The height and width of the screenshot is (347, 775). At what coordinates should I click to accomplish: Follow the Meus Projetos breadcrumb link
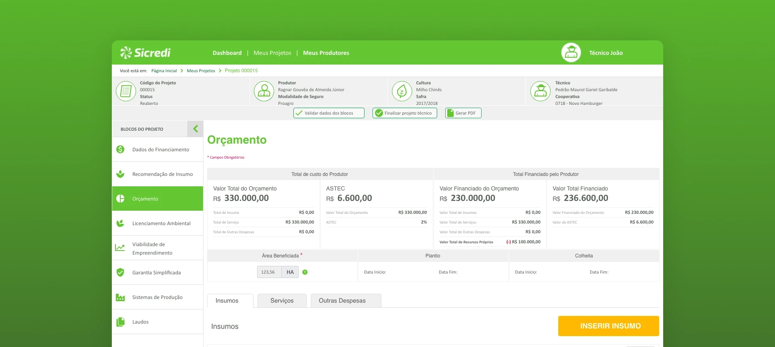click(x=201, y=71)
